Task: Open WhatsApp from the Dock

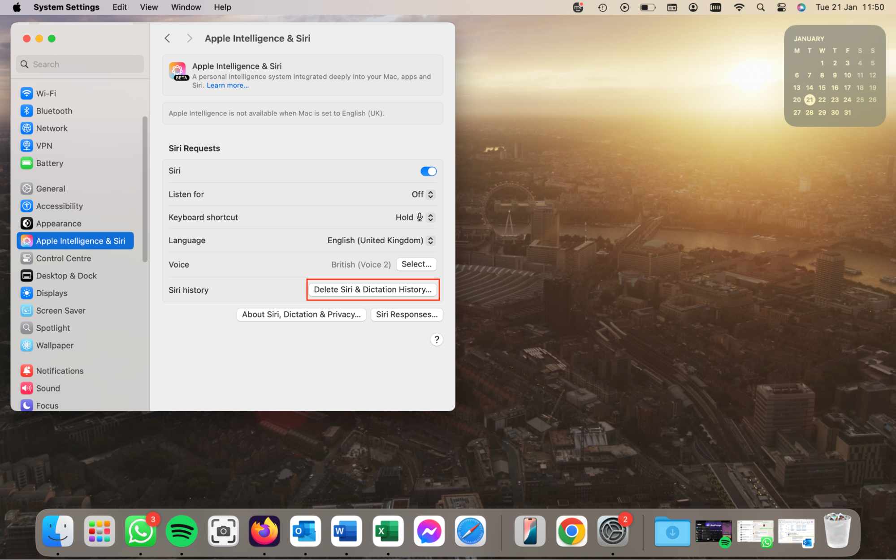Action: tap(140, 531)
